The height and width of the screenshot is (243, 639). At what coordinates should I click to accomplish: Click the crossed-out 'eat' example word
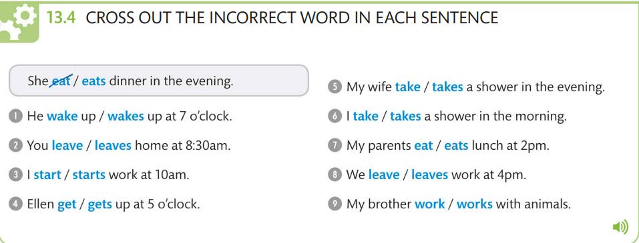tap(61, 81)
